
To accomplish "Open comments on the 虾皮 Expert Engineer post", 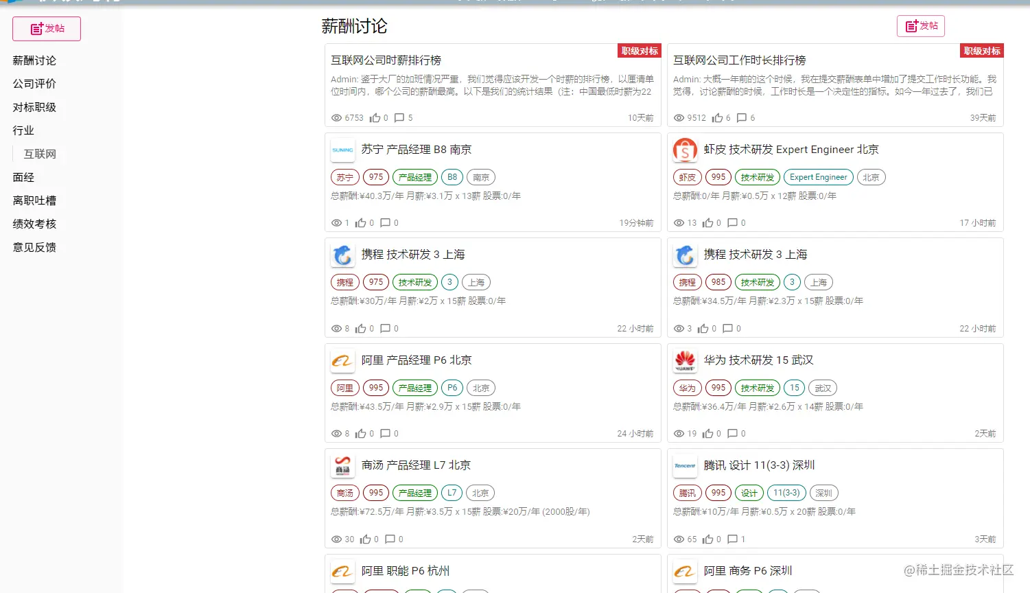I will [733, 223].
